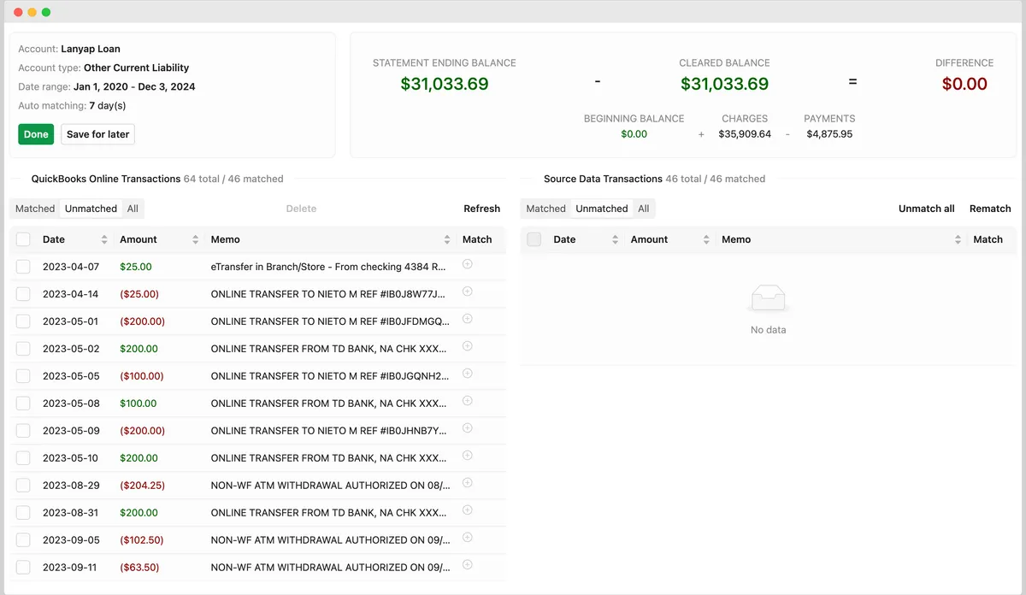Click match plus icon for 2023-05-01 row

pos(467,320)
